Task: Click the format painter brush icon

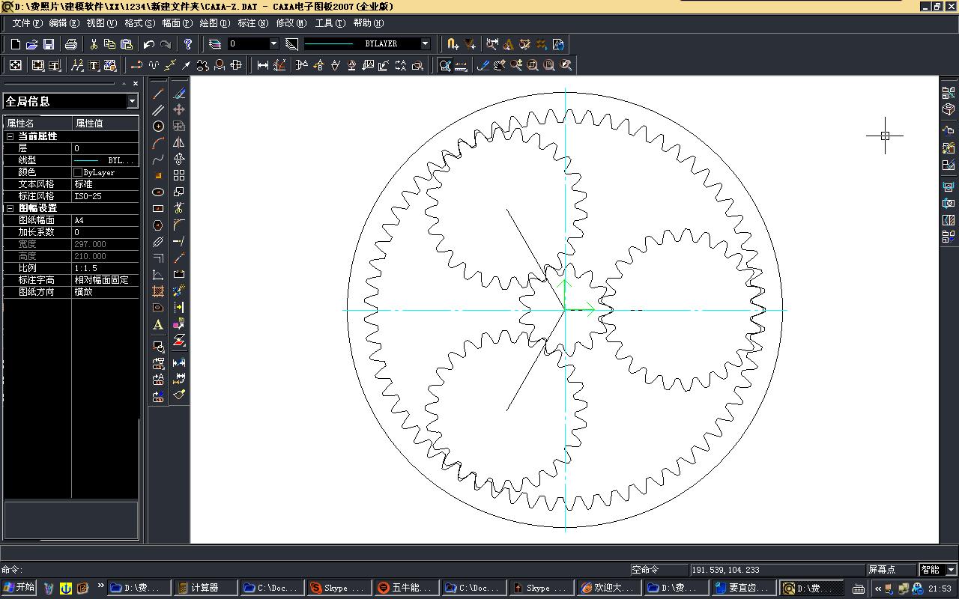Action: [179, 394]
